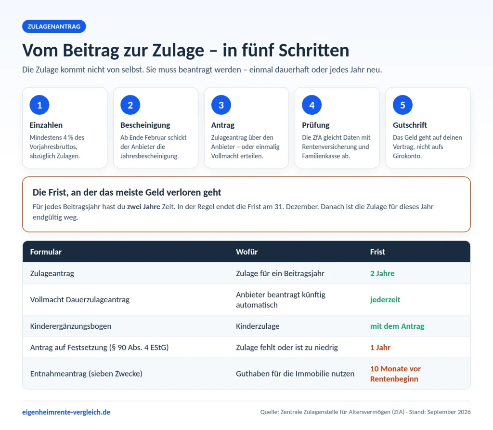Select the Gutschrift card heading

pos(410,125)
